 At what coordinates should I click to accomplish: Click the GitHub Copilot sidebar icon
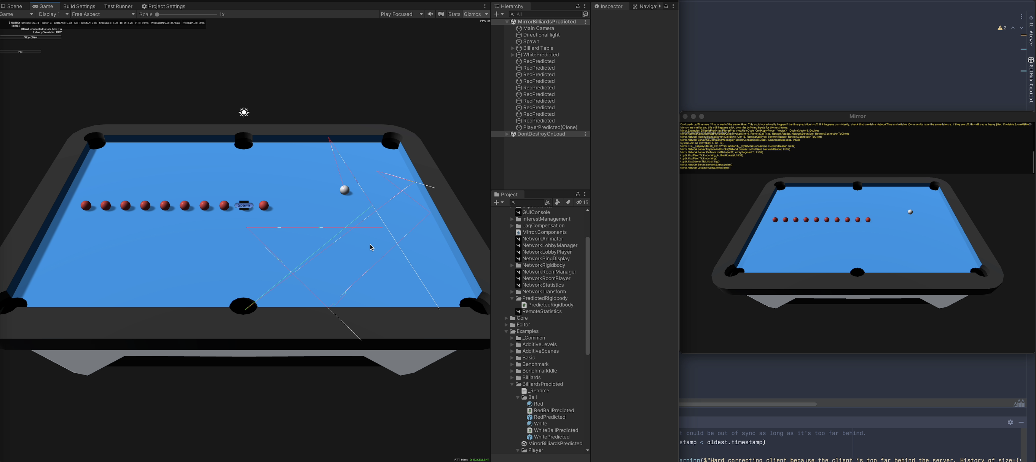tap(1031, 60)
